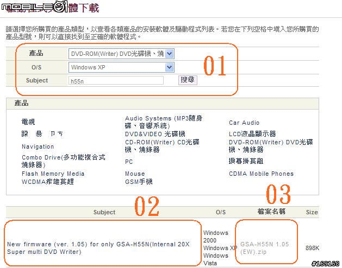Open the PC category link
Image resolution: width=342 pixels, height=268 pixels.
coord(129,162)
